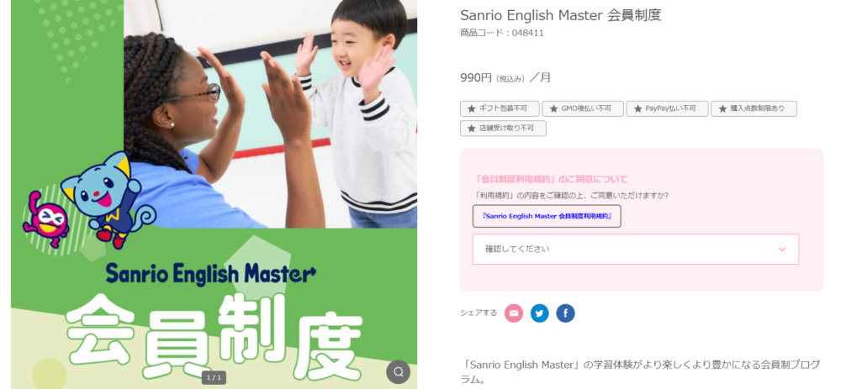The height and width of the screenshot is (389, 841).
Task: Select the PayPay払い不可 tag
Action: [667, 108]
